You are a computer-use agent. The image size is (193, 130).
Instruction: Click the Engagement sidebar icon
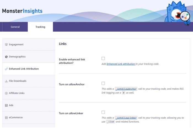[6, 45]
